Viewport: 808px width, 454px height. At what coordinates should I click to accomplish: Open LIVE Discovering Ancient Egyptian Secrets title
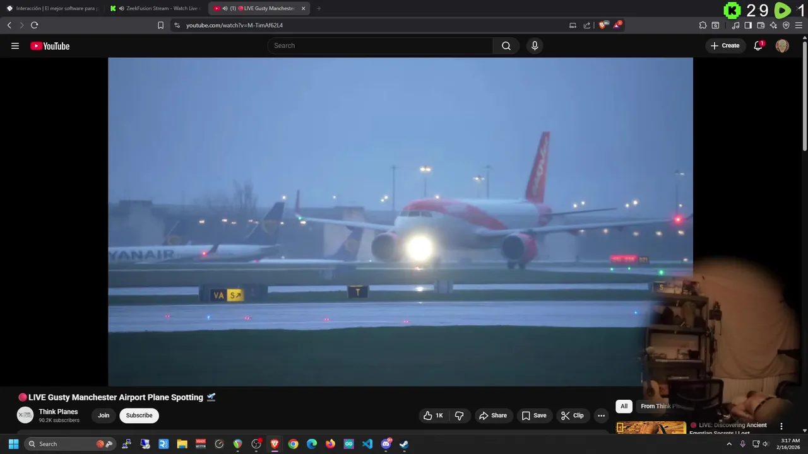(x=728, y=429)
